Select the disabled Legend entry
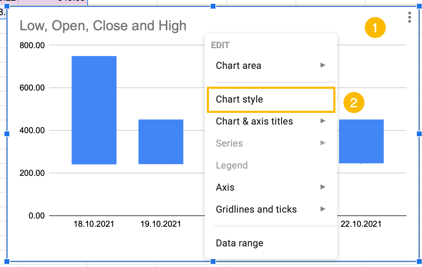422x267 pixels. click(232, 165)
